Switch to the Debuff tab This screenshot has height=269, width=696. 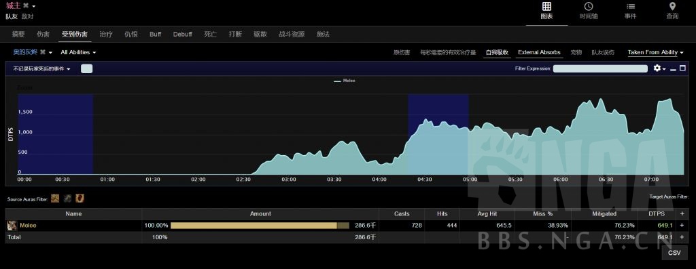pos(182,34)
